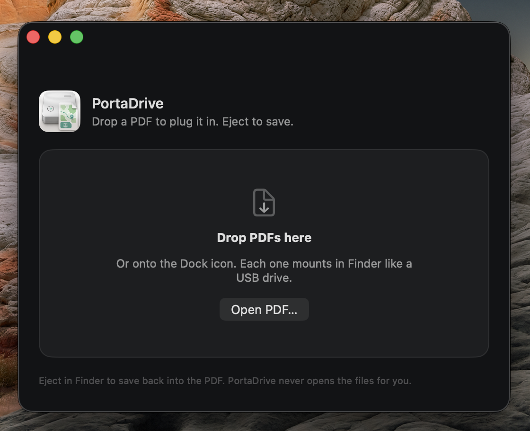
Task: Click the 'Or onto the Dock icon' description
Action: tap(264, 270)
